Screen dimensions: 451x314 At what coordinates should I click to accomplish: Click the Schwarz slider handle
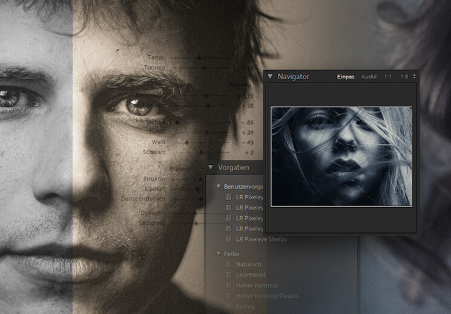click(201, 152)
